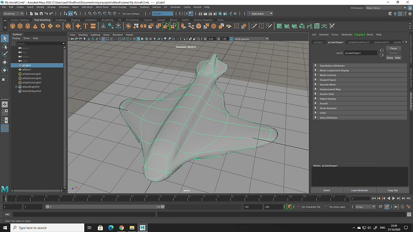Toggle smooth shade all in viewport toolbar

(138, 39)
